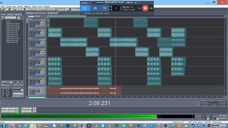228x128 pixels.
Task: Click the Record button in transport controls
Action: click(17, 111)
